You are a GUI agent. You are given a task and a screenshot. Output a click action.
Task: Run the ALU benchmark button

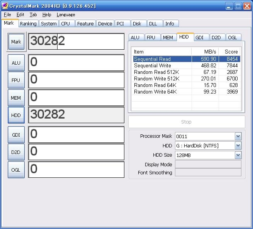pos(16,63)
